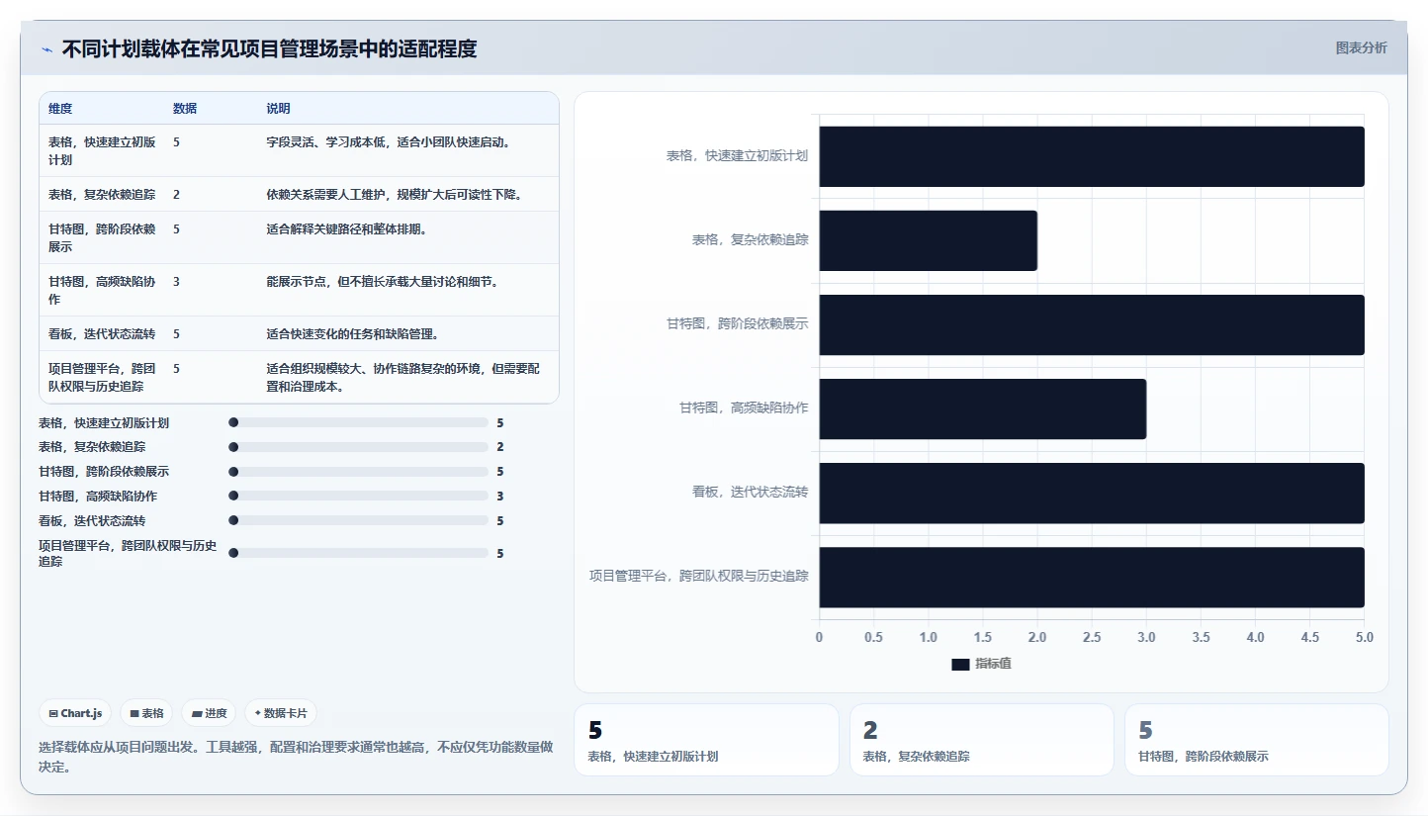Click the lightning icon beside the title
Image resolution: width=1428 pixels, height=816 pixels.
click(x=46, y=49)
